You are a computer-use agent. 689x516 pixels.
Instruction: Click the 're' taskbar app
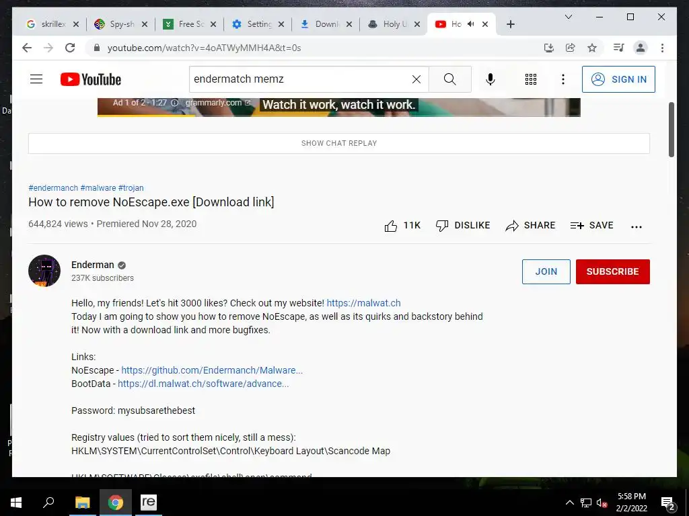point(149,503)
